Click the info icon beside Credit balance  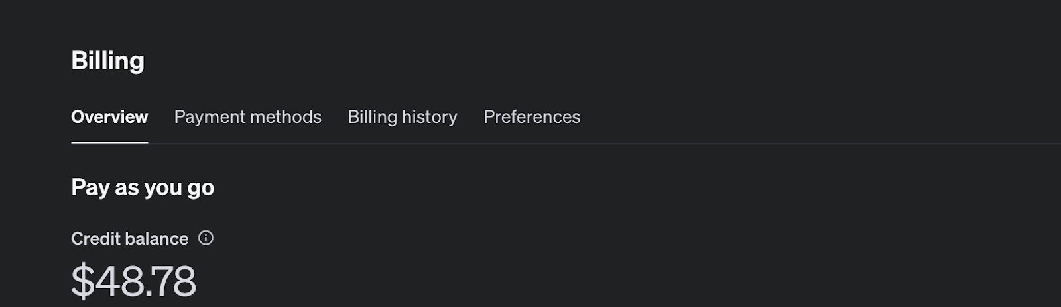point(206,238)
